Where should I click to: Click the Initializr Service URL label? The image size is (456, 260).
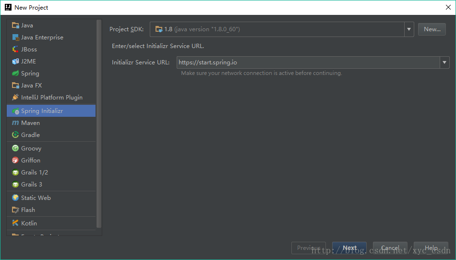click(141, 62)
